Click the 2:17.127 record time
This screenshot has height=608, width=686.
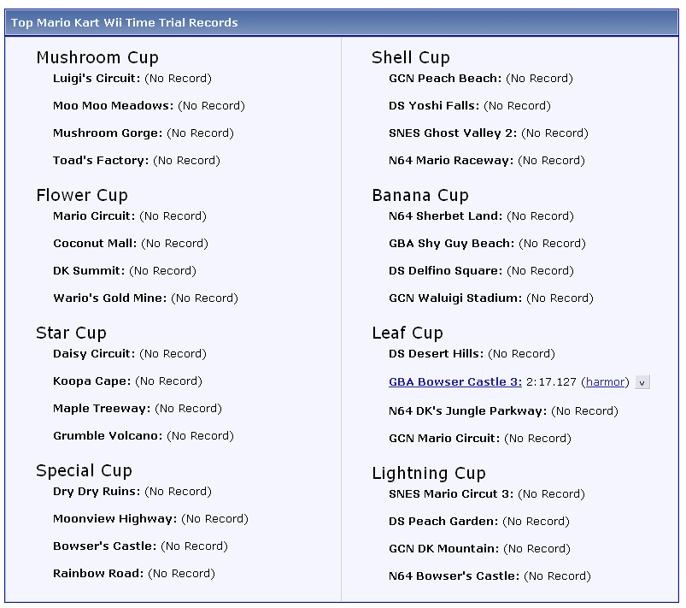(551, 382)
